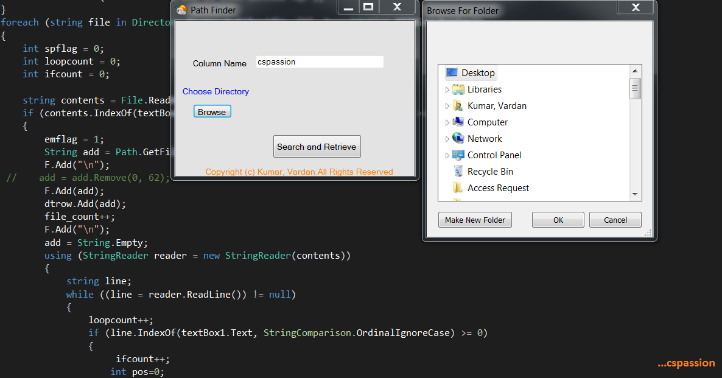Screen dimensions: 722x378
Task: Click 'file_count++;' code line
Action: click(80, 217)
